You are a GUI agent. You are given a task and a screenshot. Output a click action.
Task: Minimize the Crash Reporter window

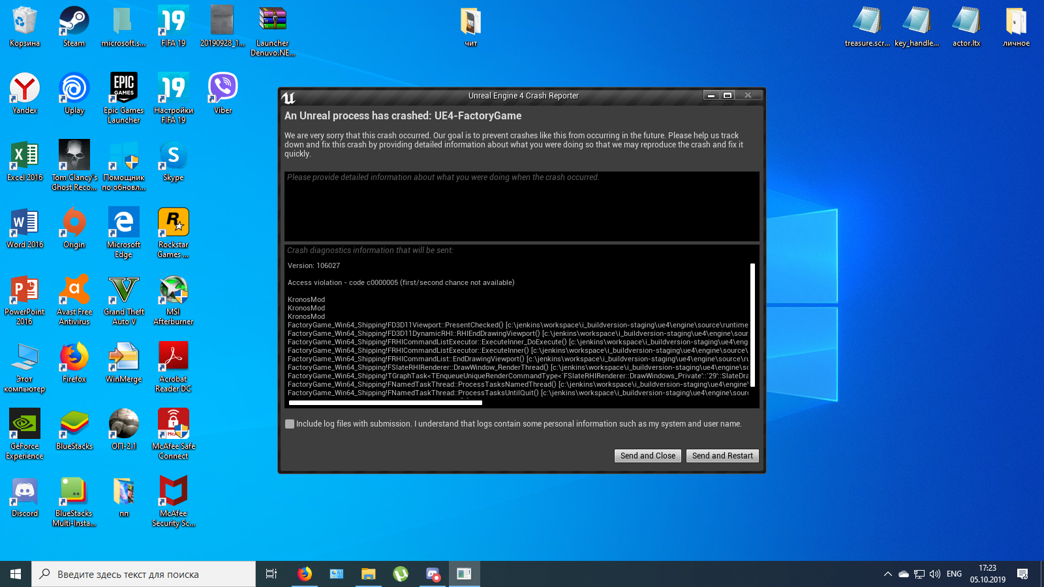[711, 95]
